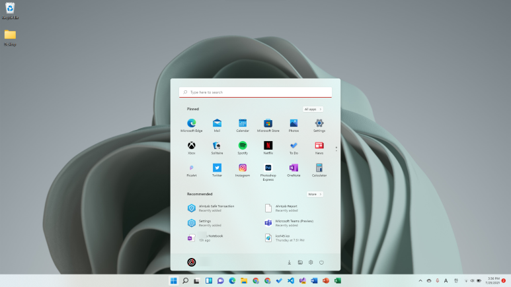Toggle the input mode A indicator
This screenshot has height=287, width=511.
point(446,280)
